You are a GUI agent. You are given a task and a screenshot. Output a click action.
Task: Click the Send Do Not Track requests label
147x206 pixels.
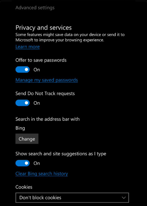(x=45, y=94)
